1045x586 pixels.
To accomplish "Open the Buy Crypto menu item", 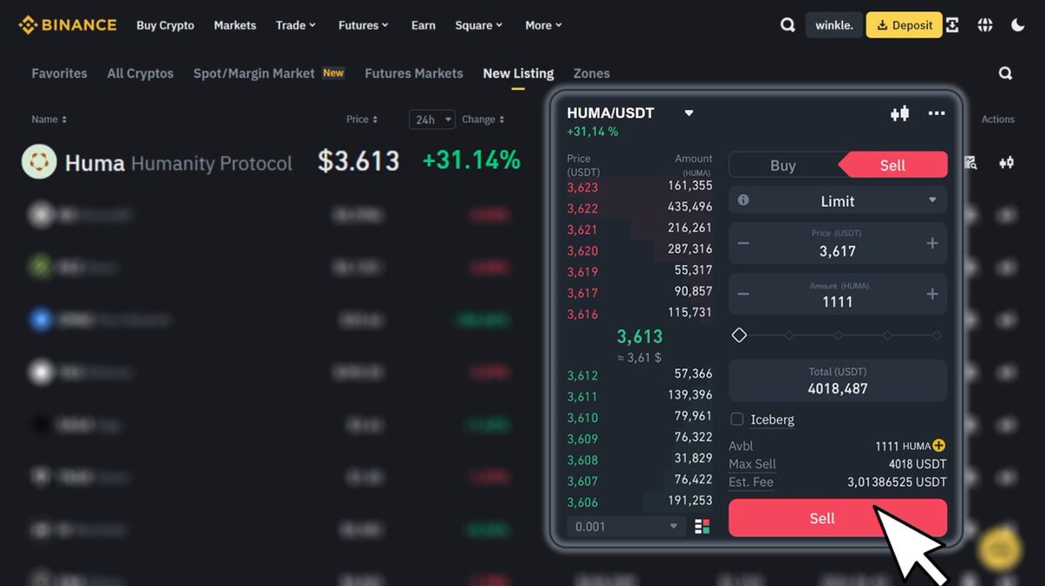I will tap(166, 25).
